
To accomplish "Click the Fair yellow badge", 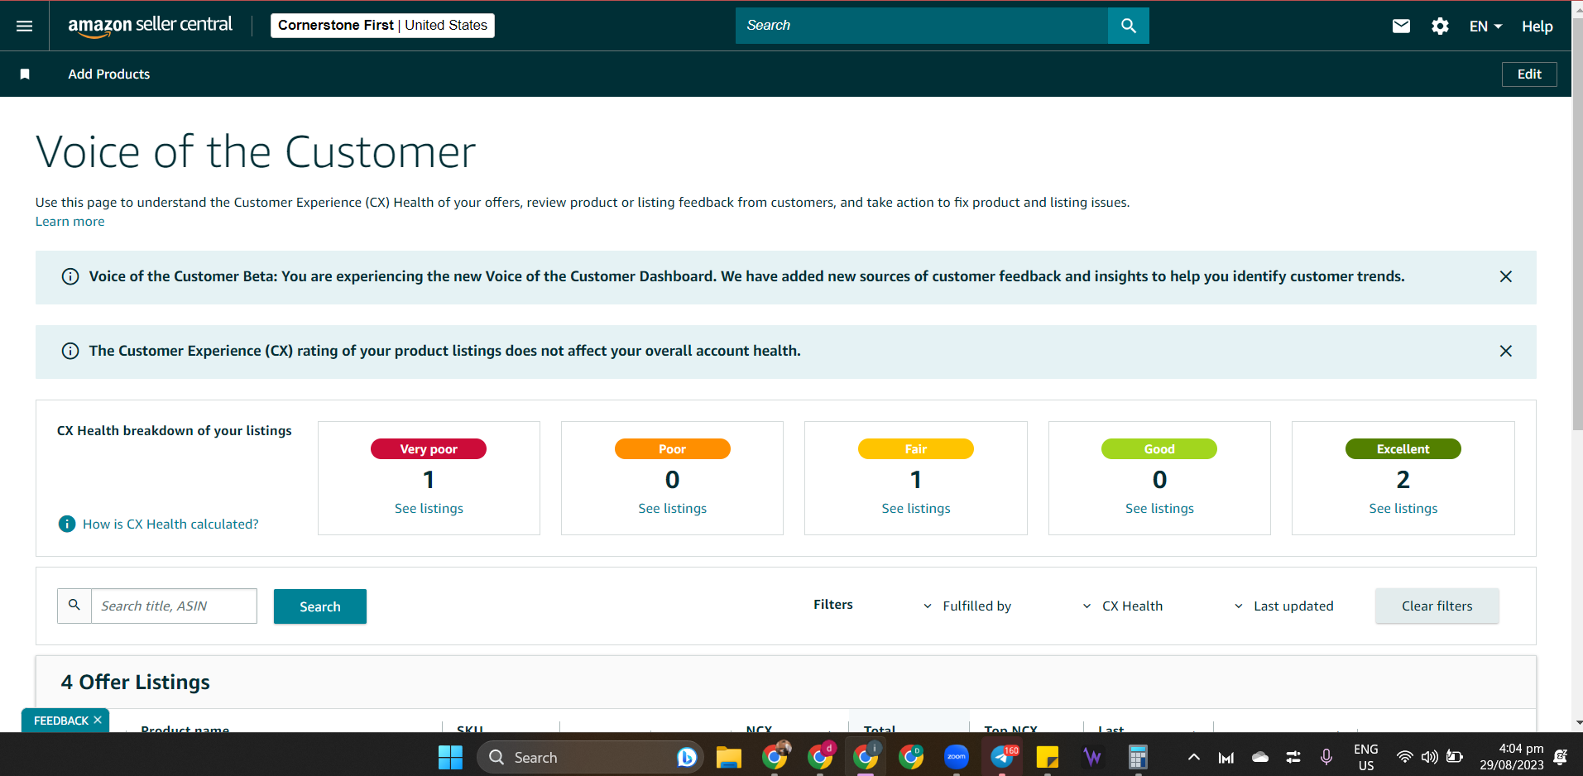I will [916, 449].
